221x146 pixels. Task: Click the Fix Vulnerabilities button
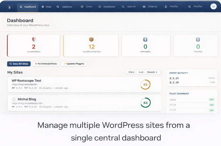click(46, 64)
